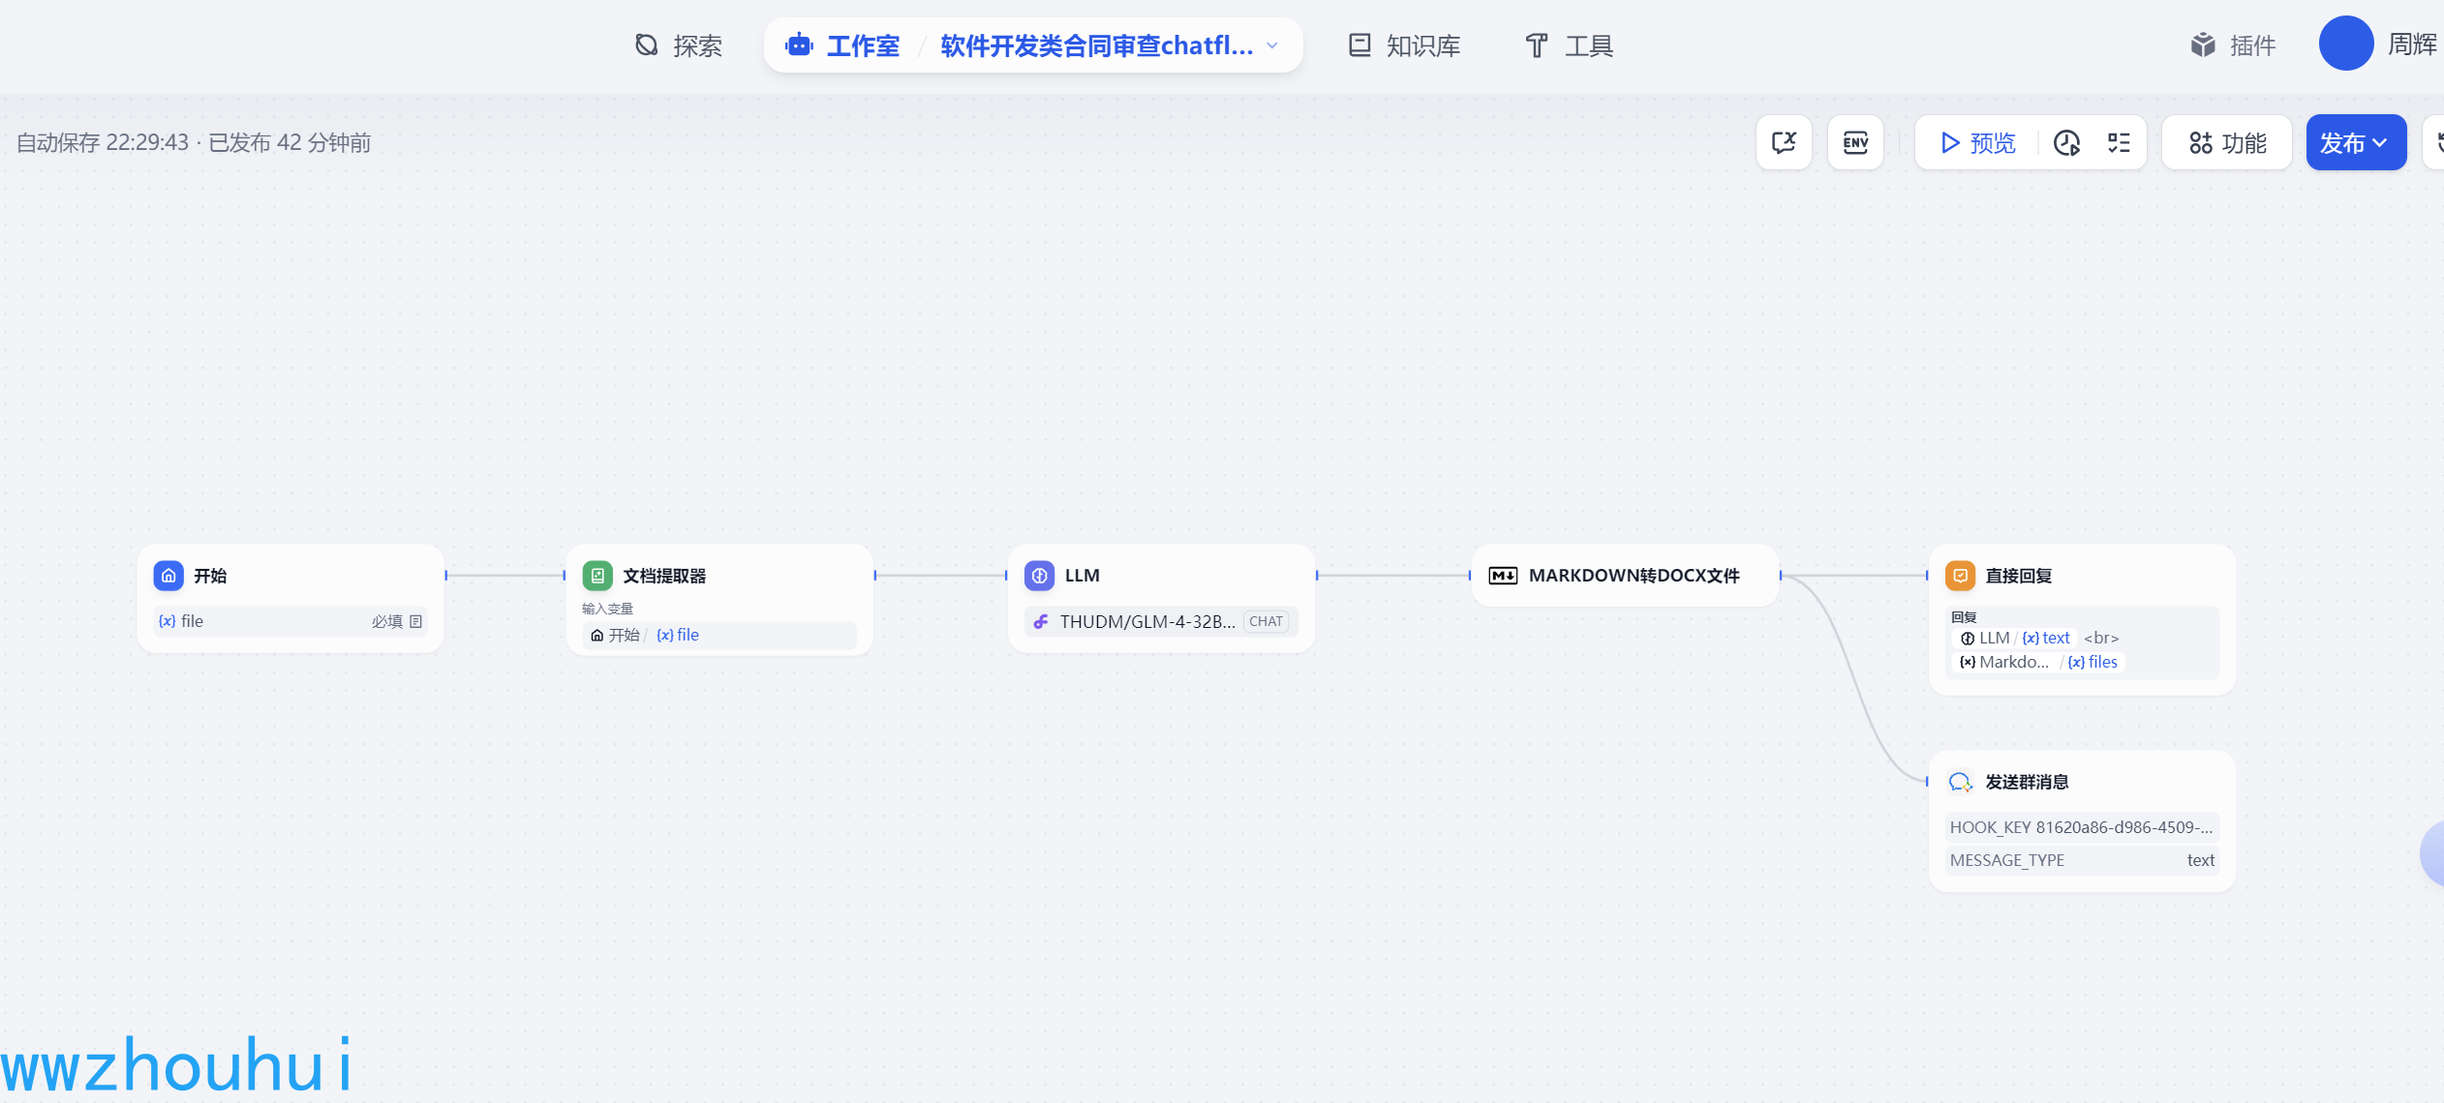Click the 预览 preview button
Image resolution: width=2444 pixels, height=1103 pixels.
pos(1978,143)
